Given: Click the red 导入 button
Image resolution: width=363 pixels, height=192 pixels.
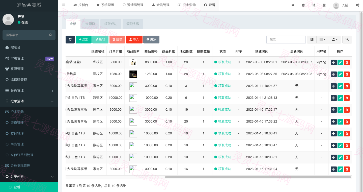Looking at the screenshot, I should (134, 39).
